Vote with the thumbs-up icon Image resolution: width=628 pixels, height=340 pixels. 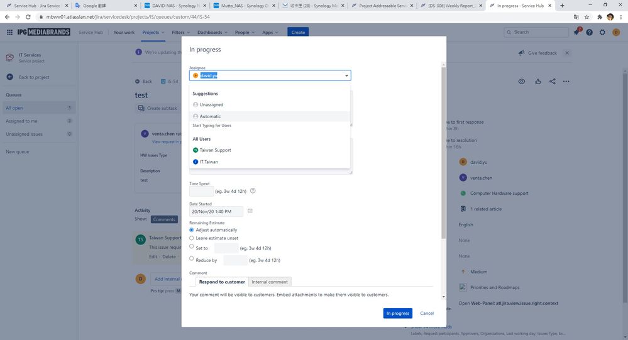(538, 81)
